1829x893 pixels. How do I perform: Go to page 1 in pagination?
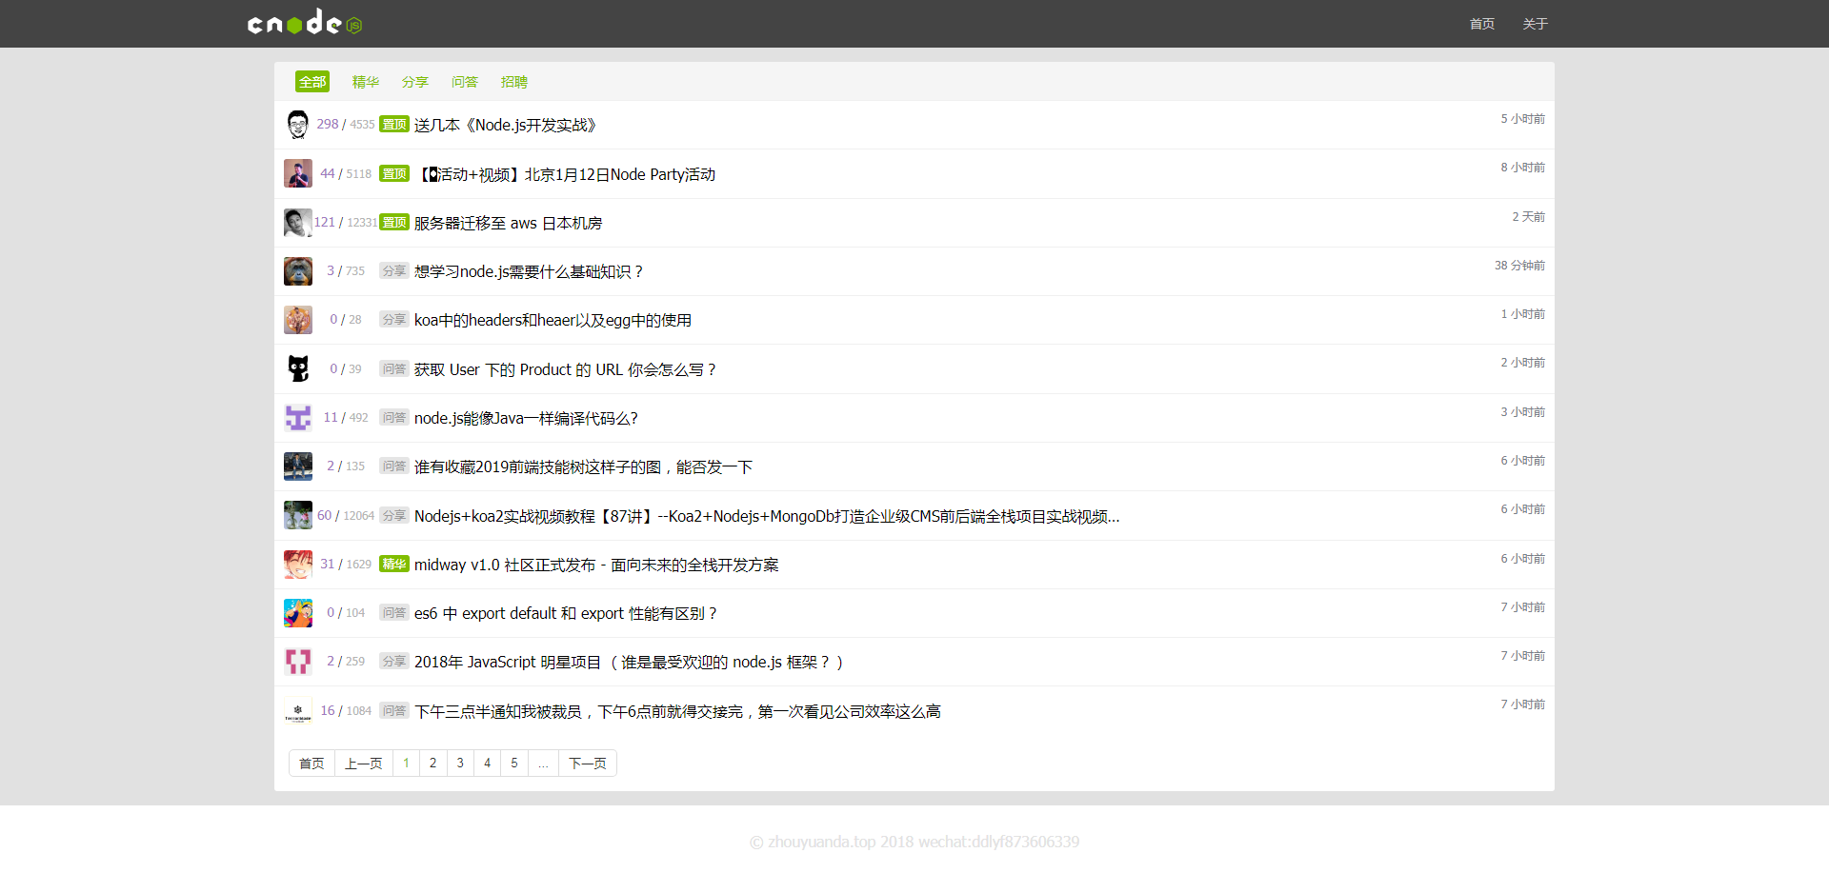coord(406,764)
